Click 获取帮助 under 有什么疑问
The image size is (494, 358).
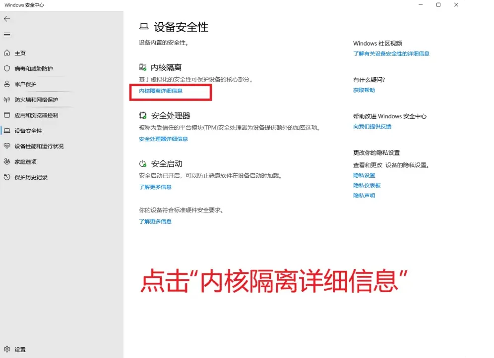pos(364,90)
